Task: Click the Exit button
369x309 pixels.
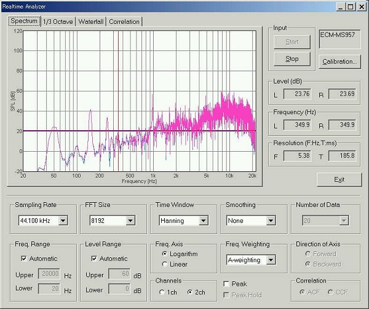Action: pyautogui.click(x=339, y=179)
